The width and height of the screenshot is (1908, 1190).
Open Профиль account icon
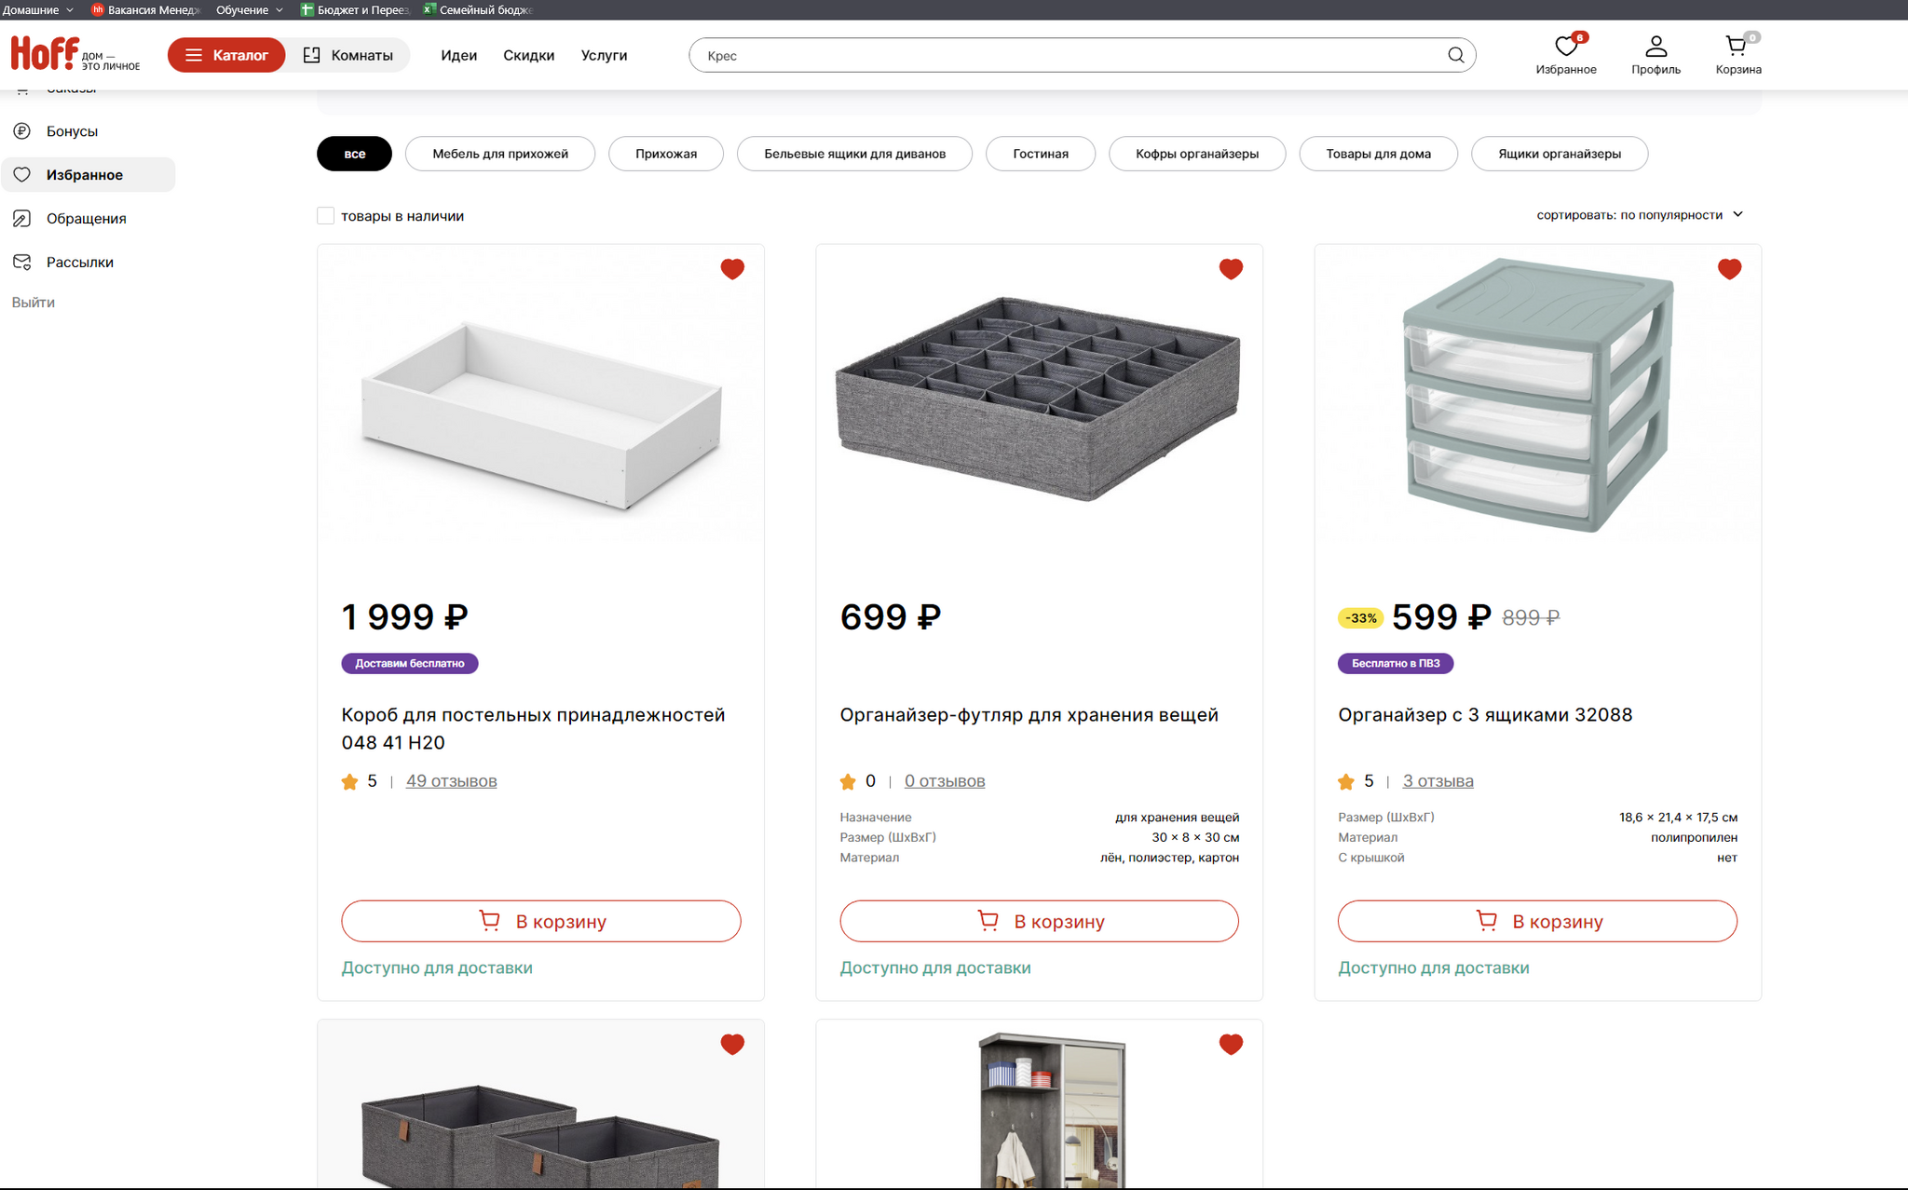coord(1656,44)
